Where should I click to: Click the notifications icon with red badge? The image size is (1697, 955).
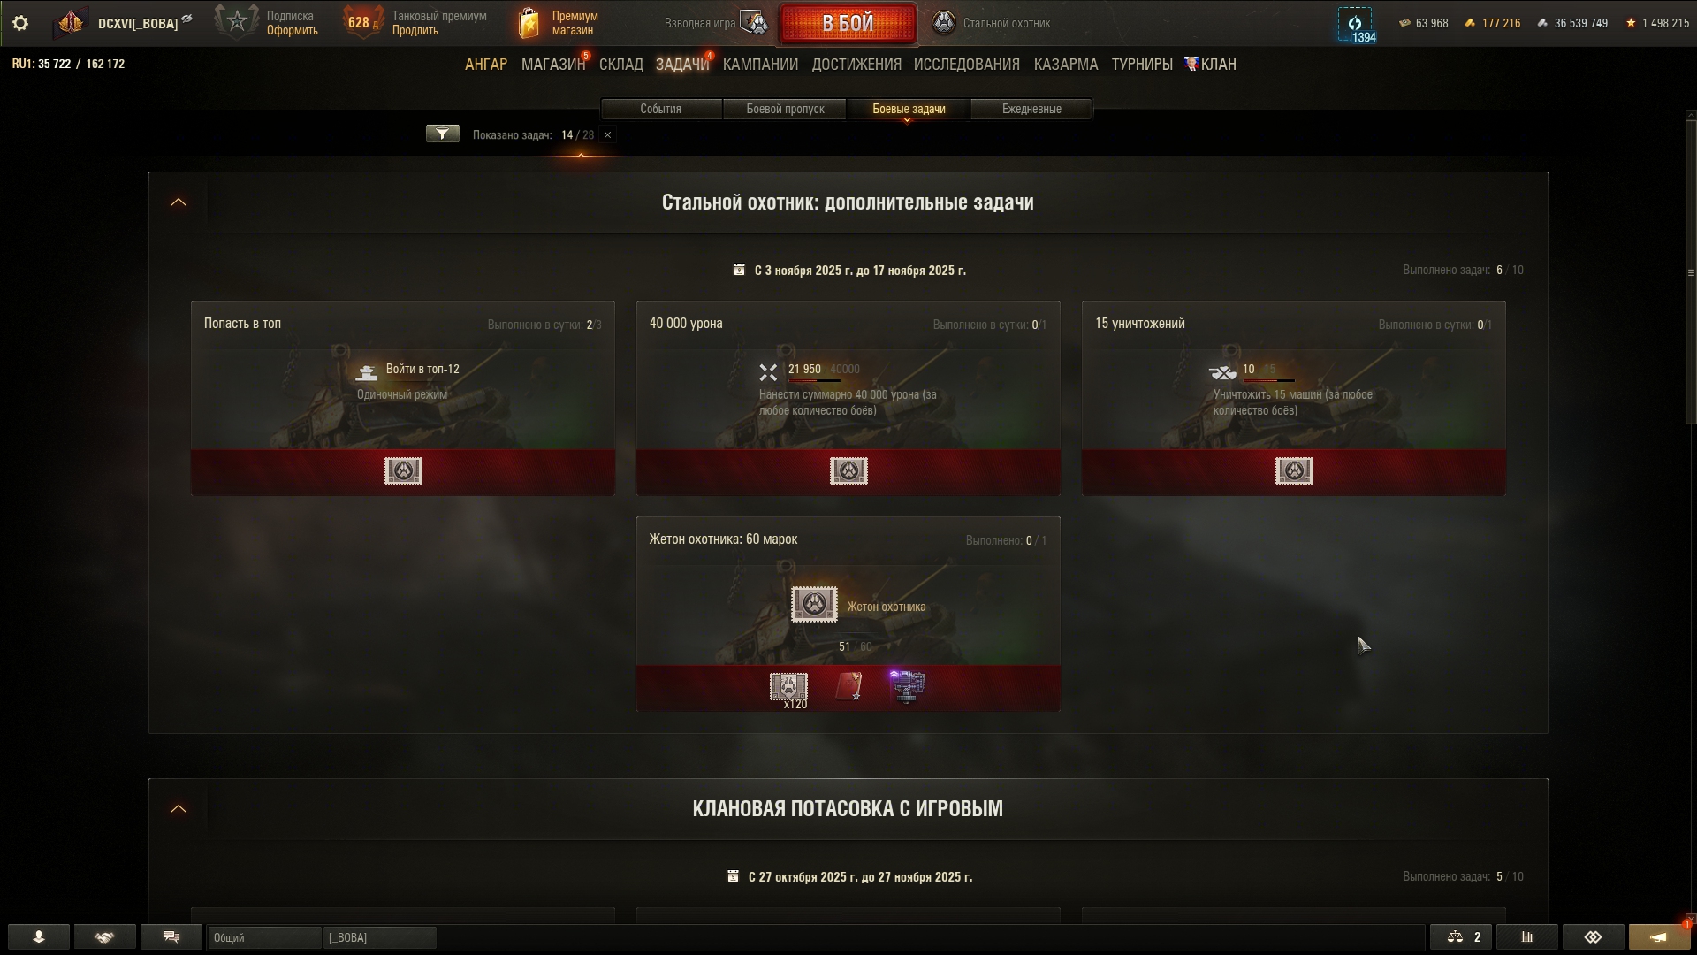[x=1659, y=937]
